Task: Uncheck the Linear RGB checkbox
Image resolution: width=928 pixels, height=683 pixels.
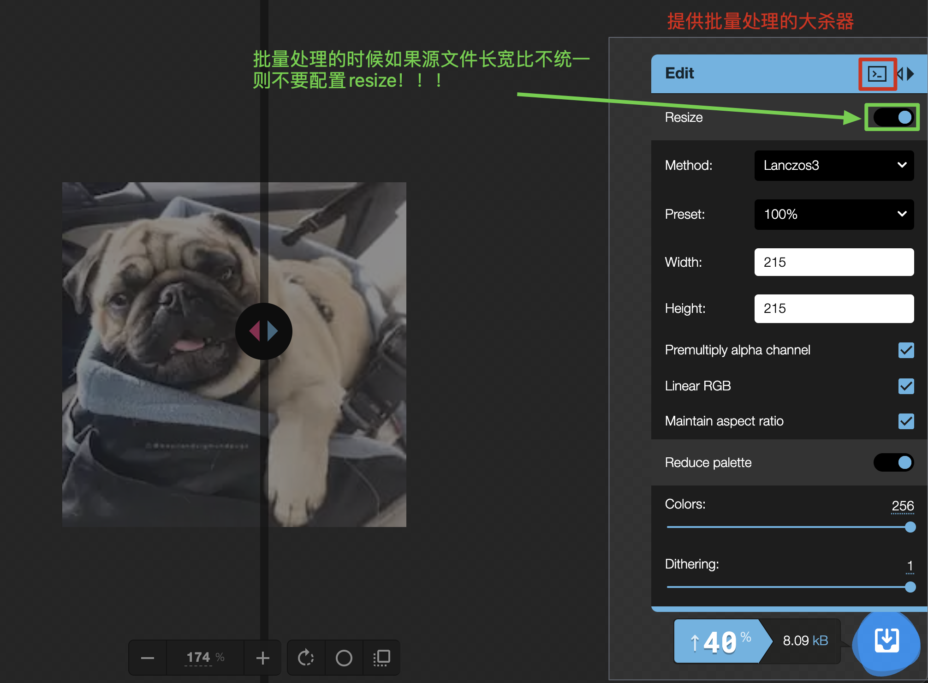Action: click(906, 386)
